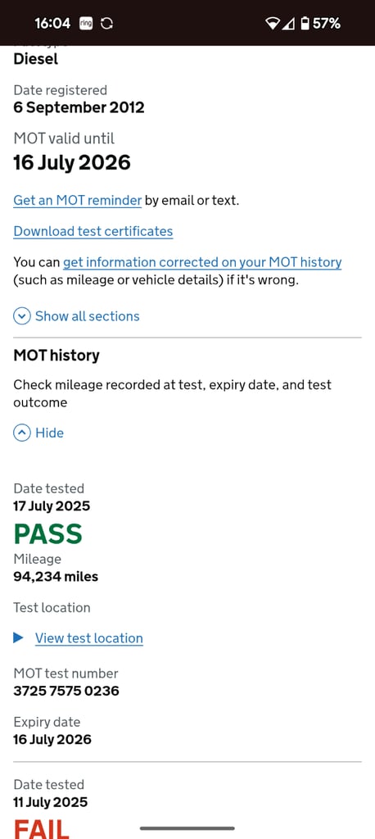The width and height of the screenshot is (375, 839).
Task: Open the Download test certificates link
Action: (93, 231)
